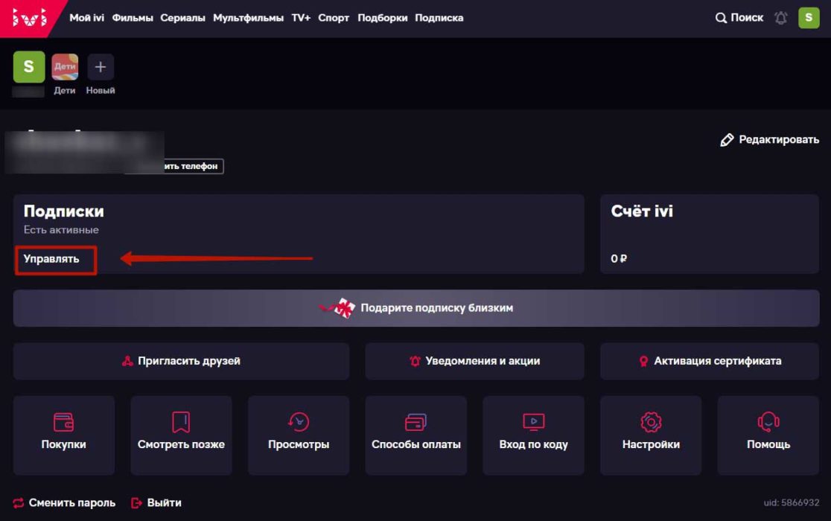Open Вход по коду tile

[x=533, y=435]
